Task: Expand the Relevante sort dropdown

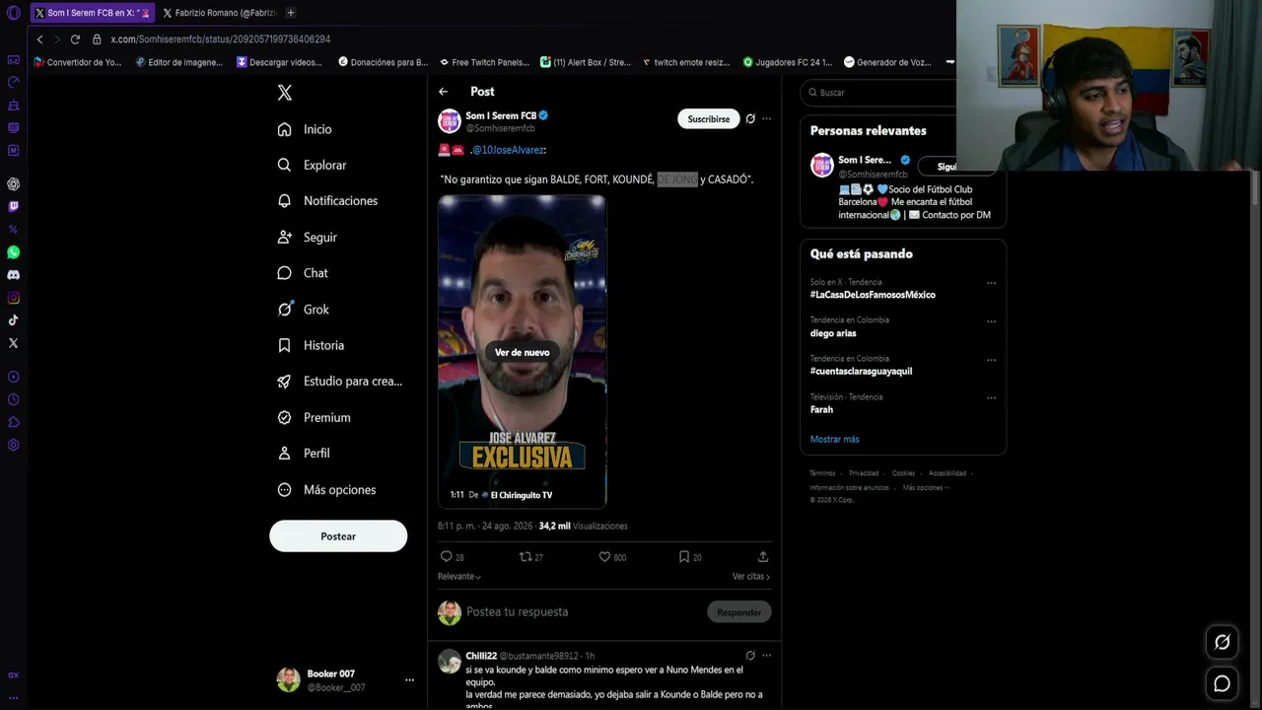Action: point(459,577)
